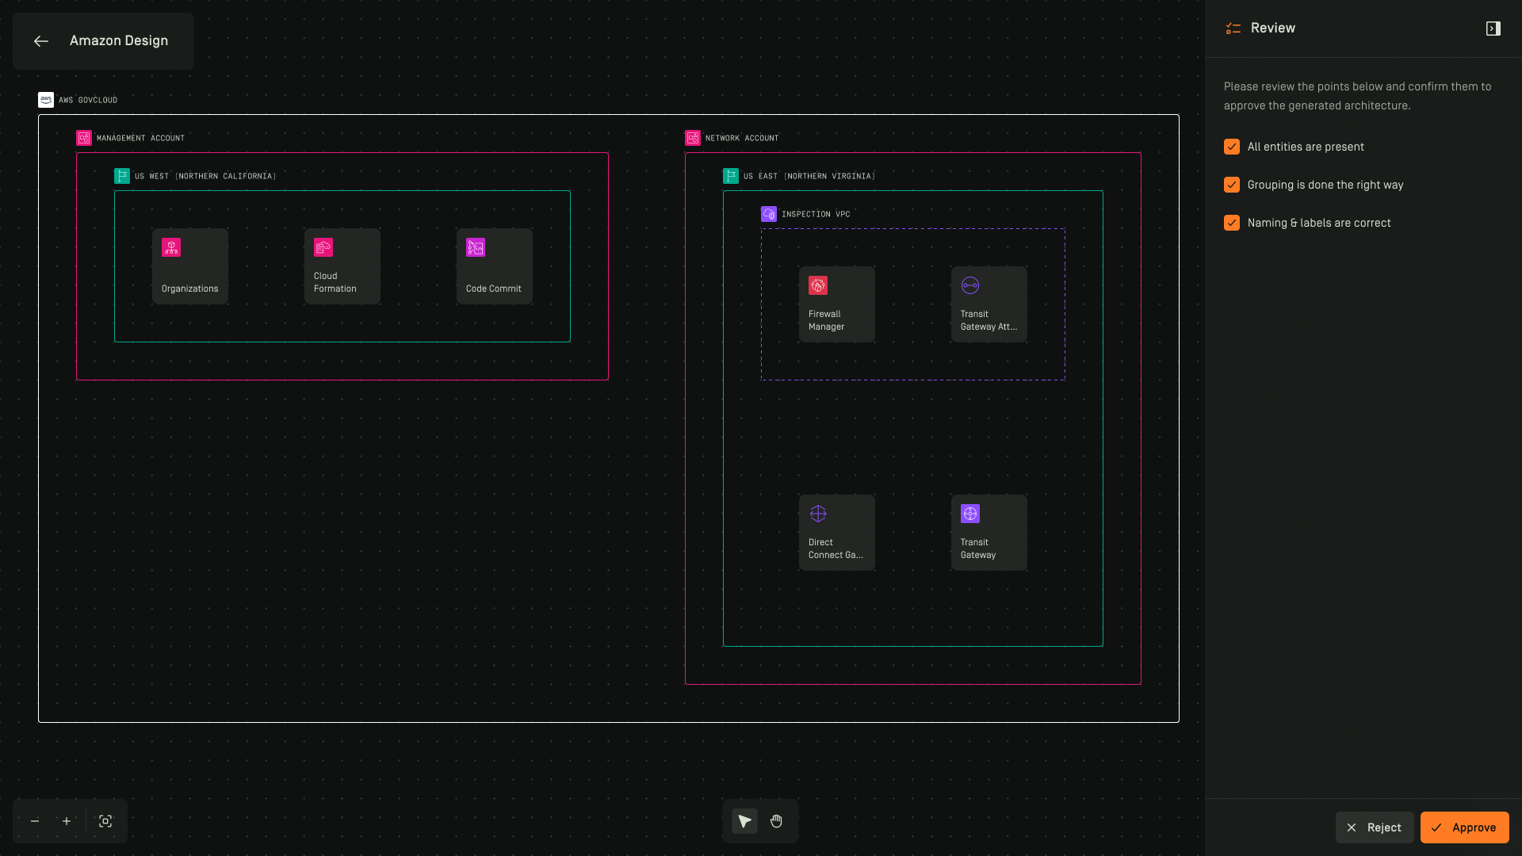The height and width of the screenshot is (856, 1522).
Task: Click the Management Account group label
Action: click(140, 138)
